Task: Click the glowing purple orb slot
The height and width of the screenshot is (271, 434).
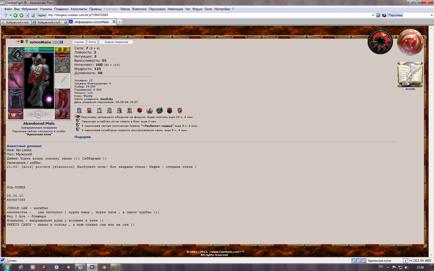Action: pos(49,99)
